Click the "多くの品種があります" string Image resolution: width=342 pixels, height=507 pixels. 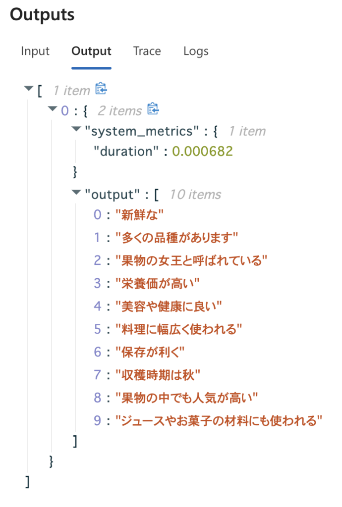[176, 238]
